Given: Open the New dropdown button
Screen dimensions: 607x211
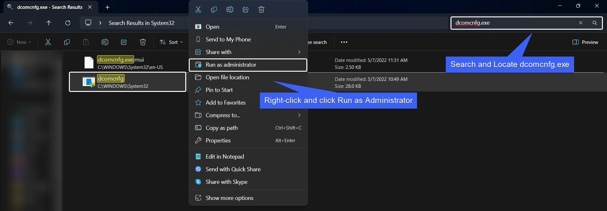Looking at the screenshot, I should click(19, 42).
